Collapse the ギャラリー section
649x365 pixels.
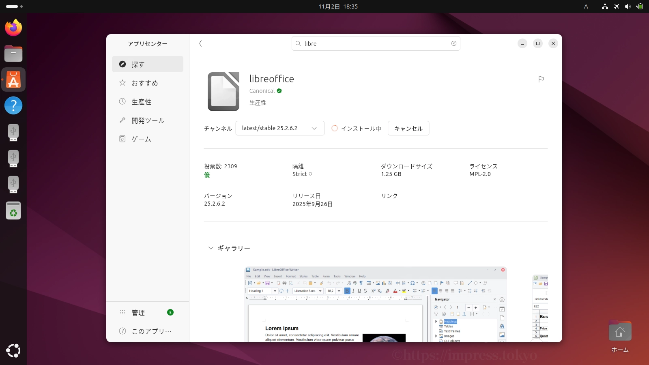click(x=229, y=248)
